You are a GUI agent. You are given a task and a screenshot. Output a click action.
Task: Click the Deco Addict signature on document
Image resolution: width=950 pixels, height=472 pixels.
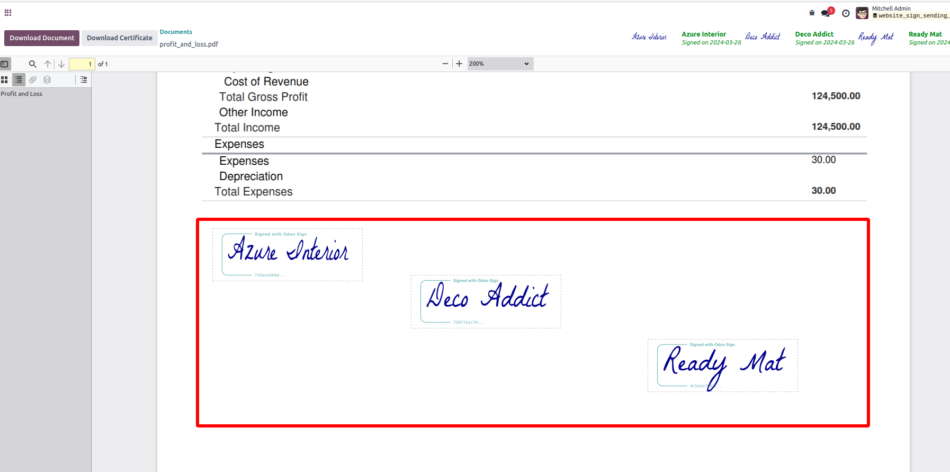coord(486,301)
